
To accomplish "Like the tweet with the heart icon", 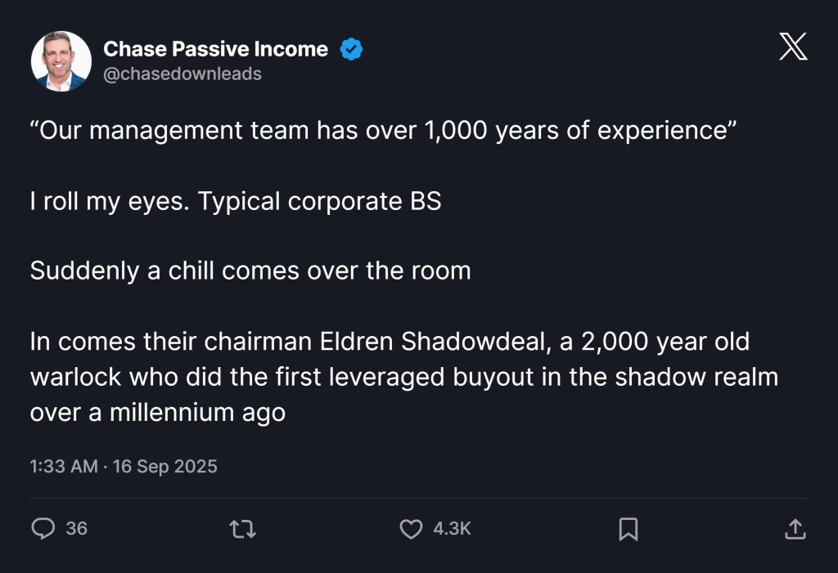I will [410, 530].
